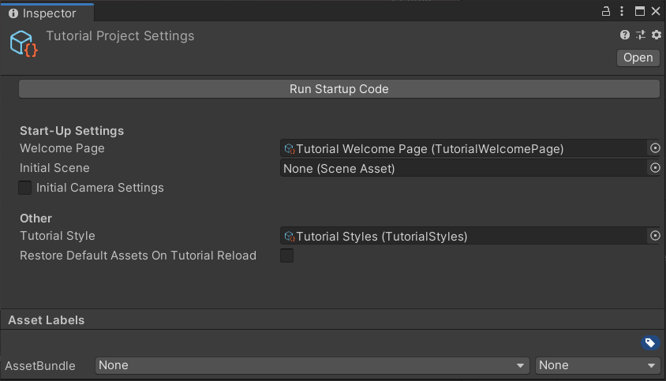Image resolution: width=666 pixels, height=381 pixels.
Task: Open the gear settings menu for the asset
Action: [656, 35]
